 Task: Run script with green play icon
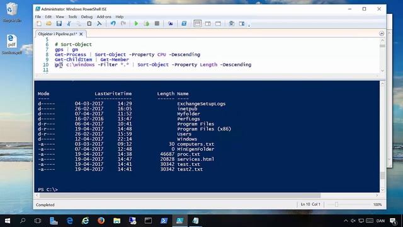click(x=136, y=24)
